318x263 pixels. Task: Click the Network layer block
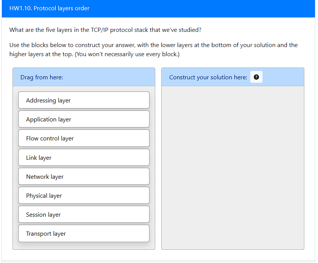[84, 176]
